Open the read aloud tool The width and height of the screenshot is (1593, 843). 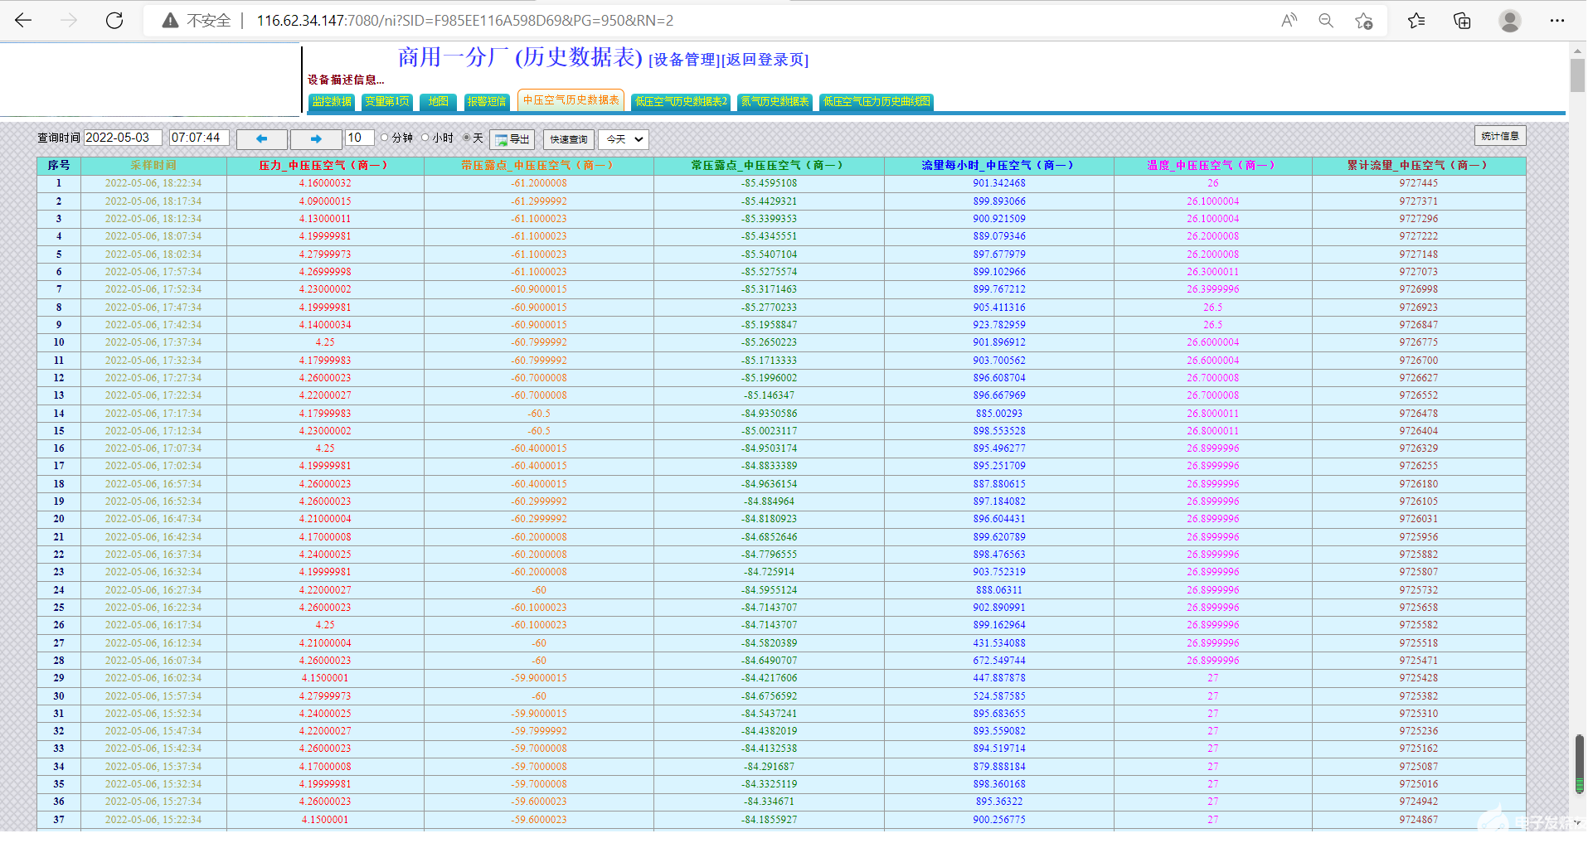coord(1289,21)
